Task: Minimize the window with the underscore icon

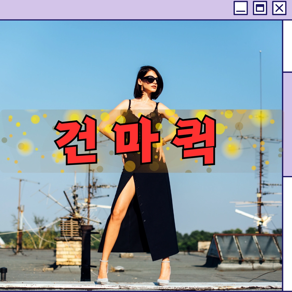Action: [240, 8]
